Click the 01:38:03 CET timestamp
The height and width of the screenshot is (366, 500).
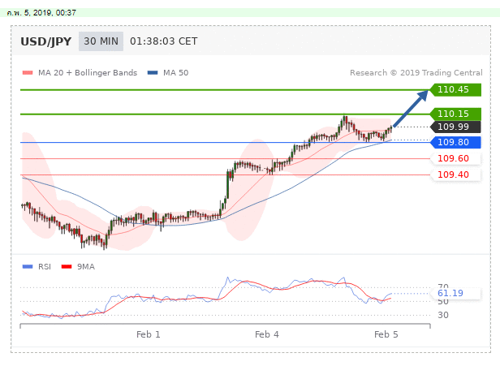click(164, 41)
